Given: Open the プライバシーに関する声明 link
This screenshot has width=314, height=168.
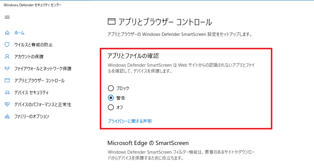Looking at the screenshot, I should (130, 121).
